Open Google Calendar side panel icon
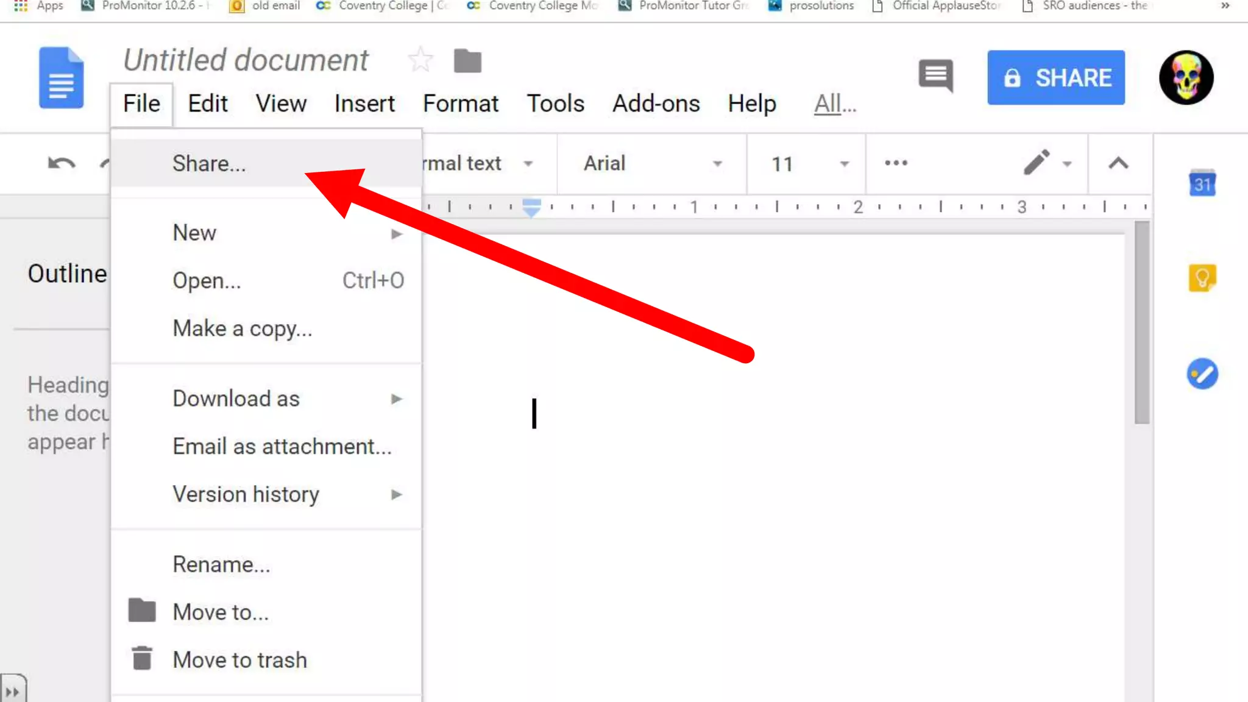This screenshot has width=1248, height=702. tap(1202, 183)
